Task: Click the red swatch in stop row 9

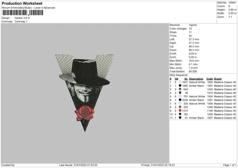Action: (x=180, y=111)
